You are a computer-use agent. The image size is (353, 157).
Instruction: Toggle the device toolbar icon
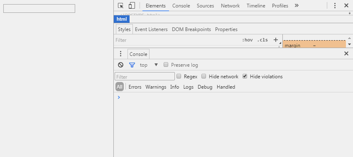pos(132,6)
